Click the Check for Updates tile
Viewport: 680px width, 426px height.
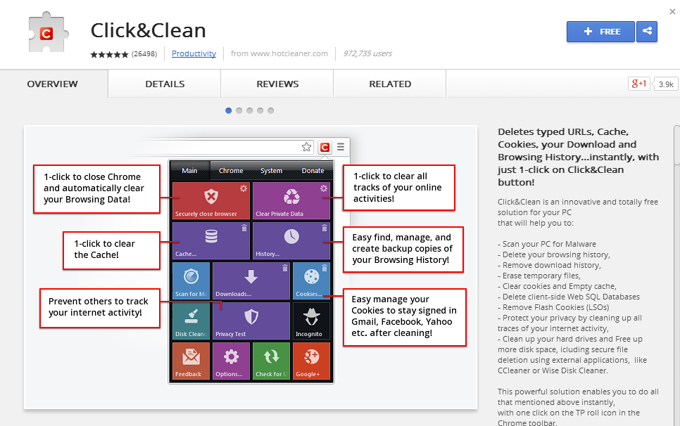tap(271, 361)
